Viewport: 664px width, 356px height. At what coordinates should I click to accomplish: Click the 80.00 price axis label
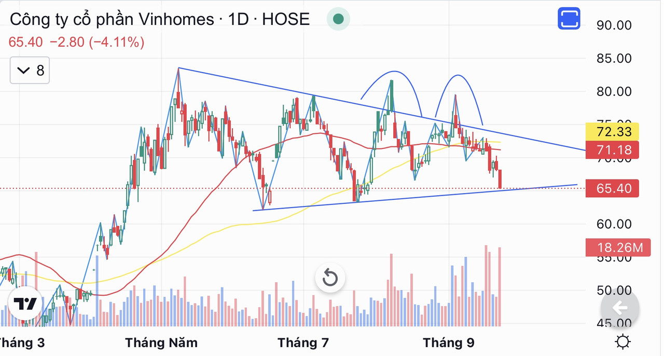[614, 91]
